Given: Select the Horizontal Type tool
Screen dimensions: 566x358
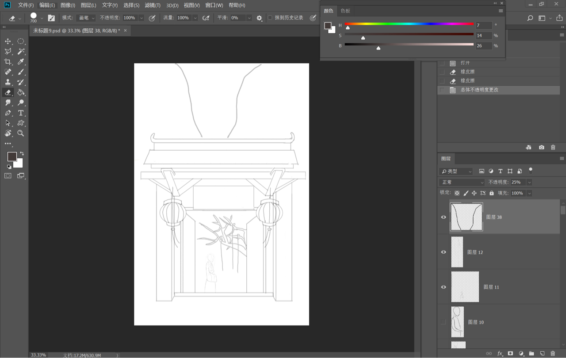Looking at the screenshot, I should [21, 113].
